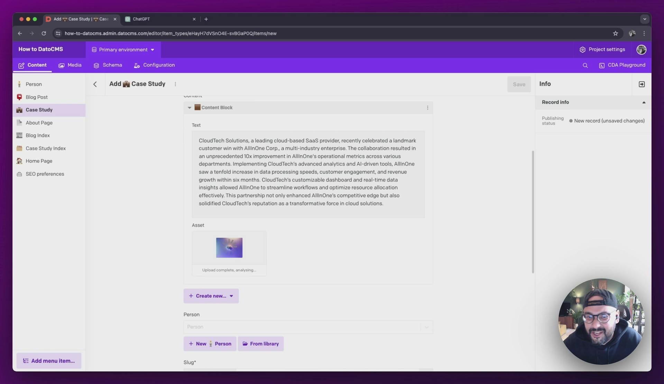This screenshot has height=384, width=664.
Task: Click the Save button
Action: point(519,84)
